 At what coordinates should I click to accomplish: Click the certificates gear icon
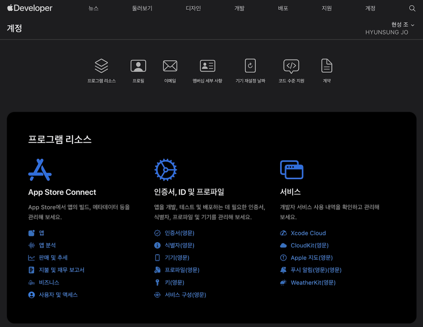tap(166, 170)
